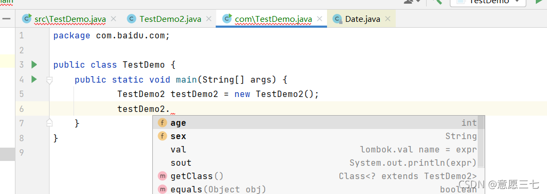Collapse the main method fold marker on line 4
The width and height of the screenshot is (547, 194).
tap(50, 80)
